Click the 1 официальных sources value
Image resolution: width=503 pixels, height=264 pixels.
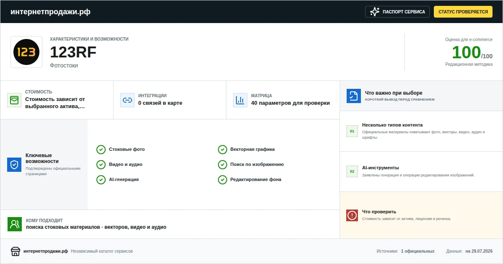click(x=417, y=251)
